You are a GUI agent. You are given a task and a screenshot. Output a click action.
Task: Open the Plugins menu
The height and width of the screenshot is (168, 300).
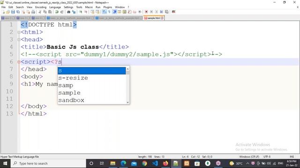tap(107, 7)
